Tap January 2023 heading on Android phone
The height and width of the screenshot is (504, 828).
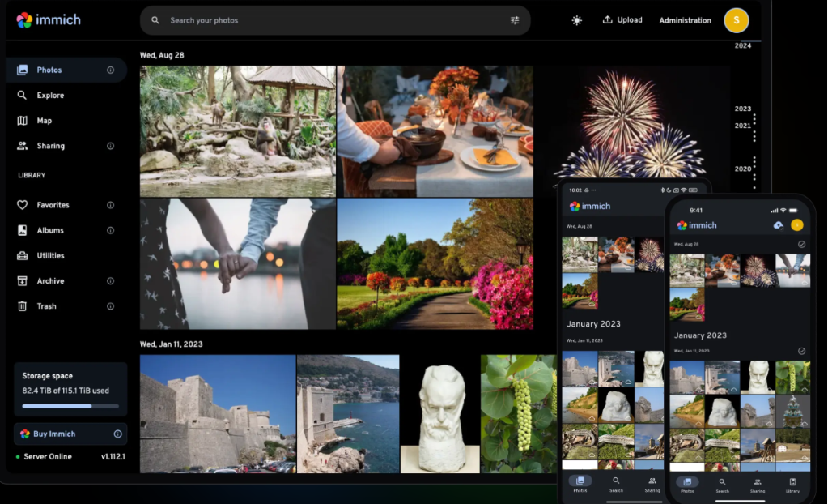tap(593, 323)
